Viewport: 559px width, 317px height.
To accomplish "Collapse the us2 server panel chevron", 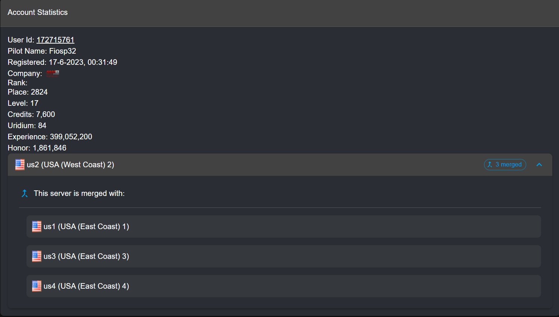I will coord(539,165).
